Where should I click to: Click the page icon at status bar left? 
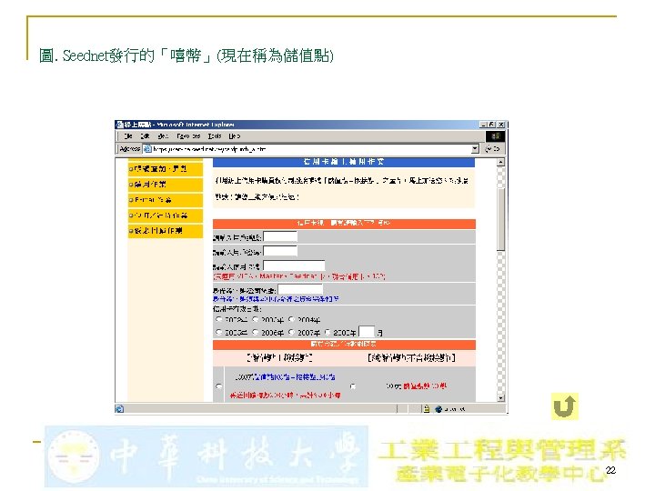coord(119,409)
